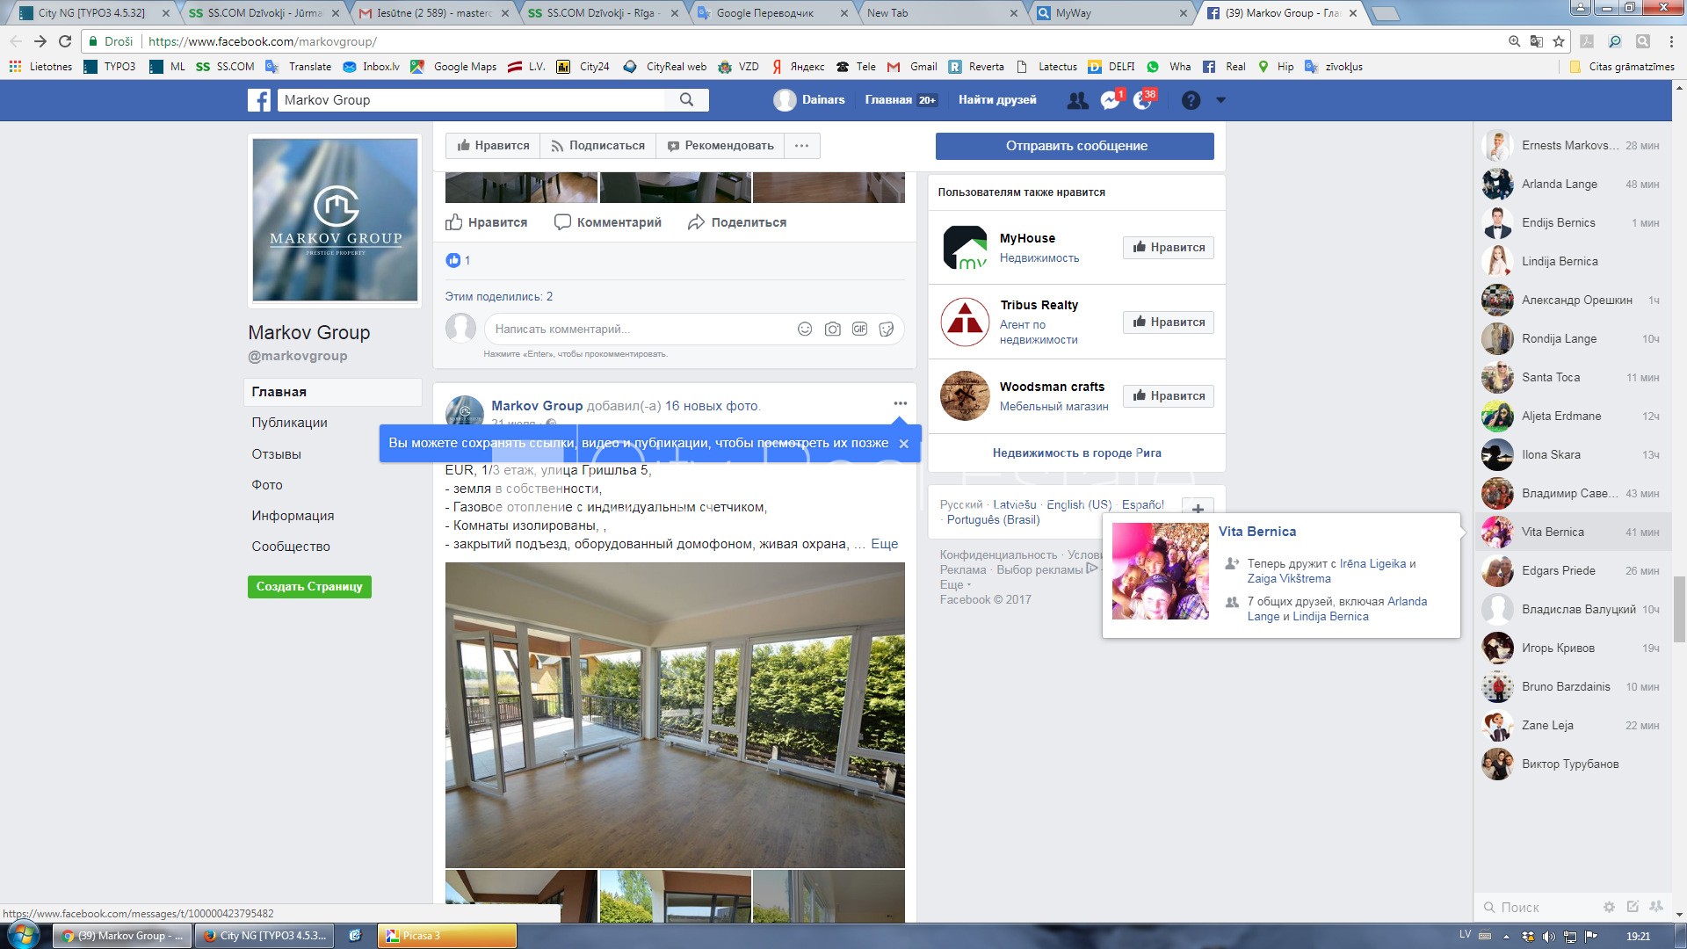Open chat settings gear icon
The image size is (1687, 949).
point(1609,907)
